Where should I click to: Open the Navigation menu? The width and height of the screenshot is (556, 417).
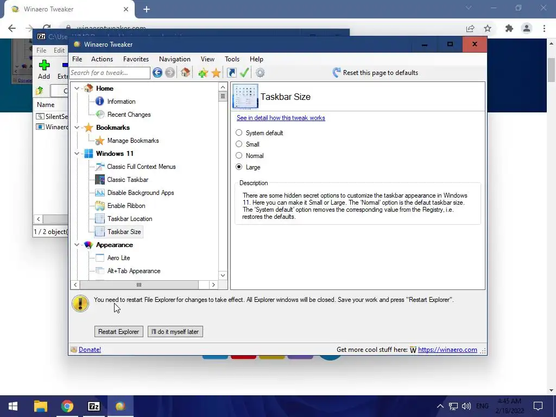tap(175, 59)
